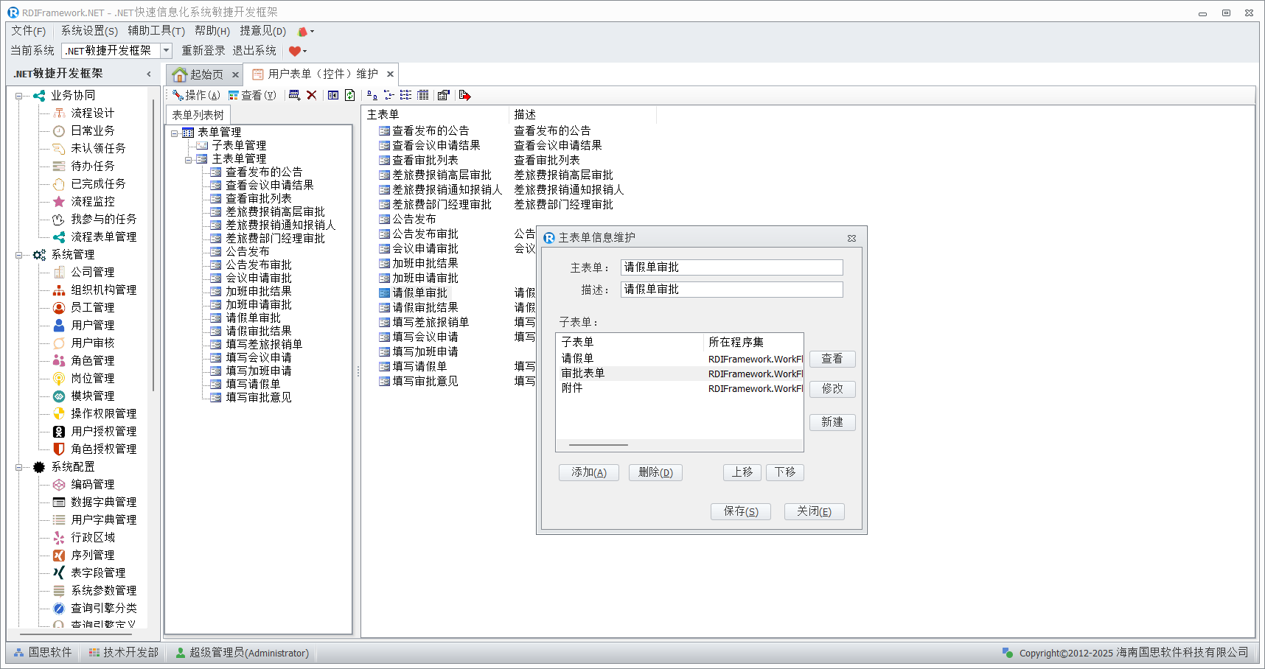Open the 操作(A) toolbar menu
Image resolution: width=1265 pixels, height=669 pixels.
tap(196, 95)
